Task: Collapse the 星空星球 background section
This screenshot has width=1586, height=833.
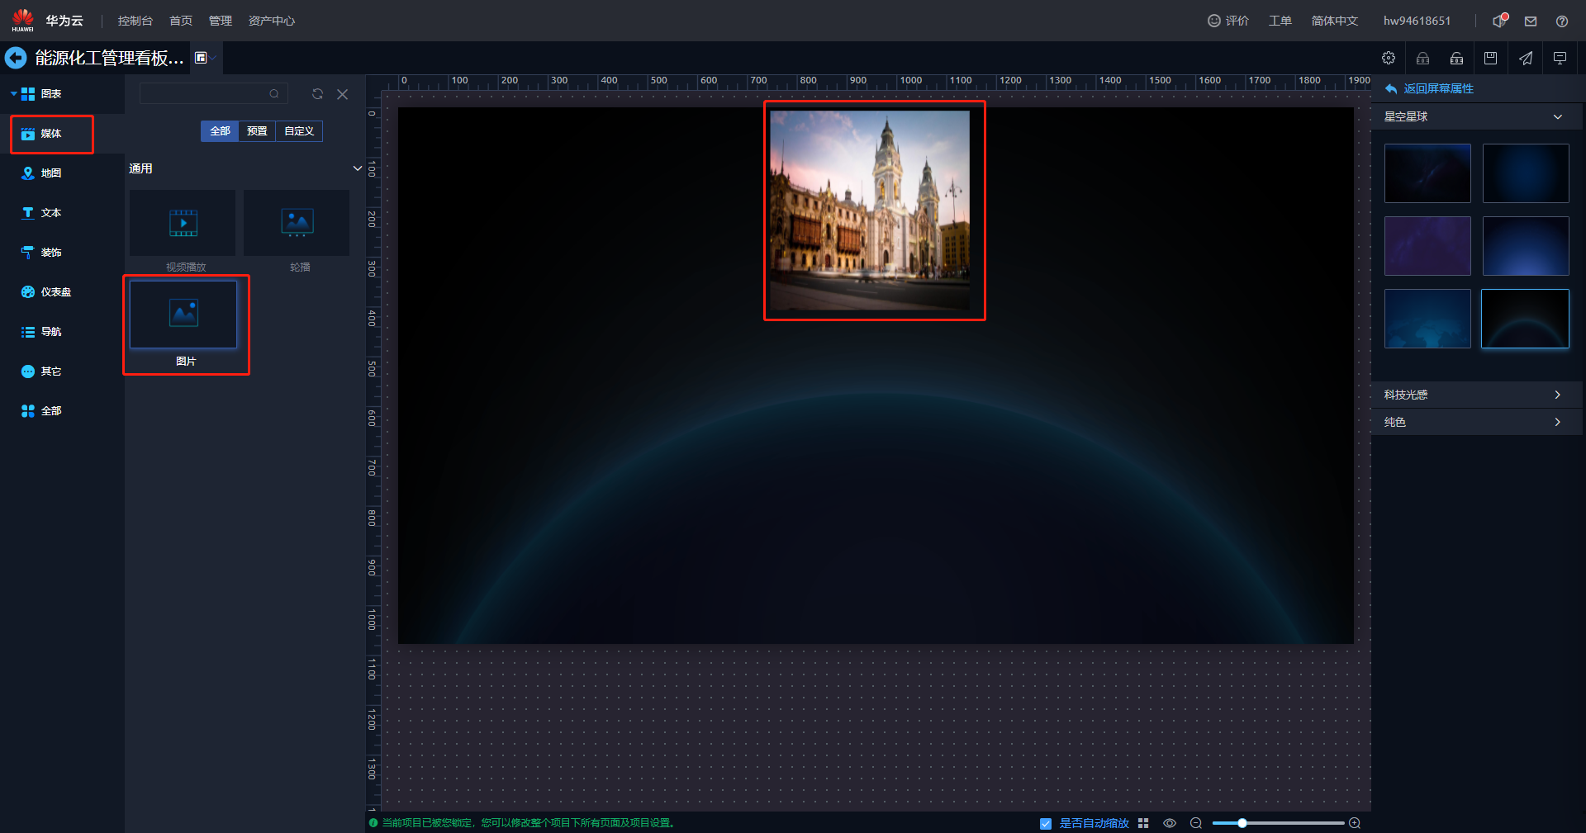Action: click(1558, 116)
